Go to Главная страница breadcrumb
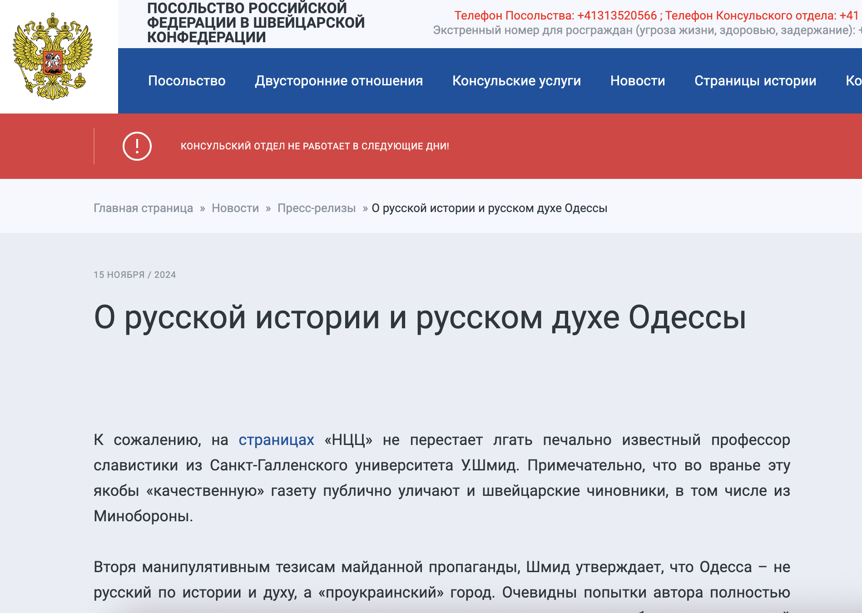Viewport: 862px width, 613px height. (143, 208)
